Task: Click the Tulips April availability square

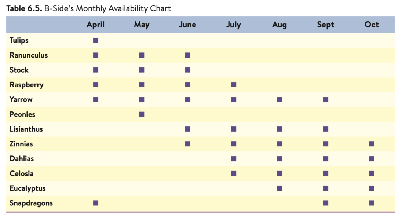Action: pos(96,40)
